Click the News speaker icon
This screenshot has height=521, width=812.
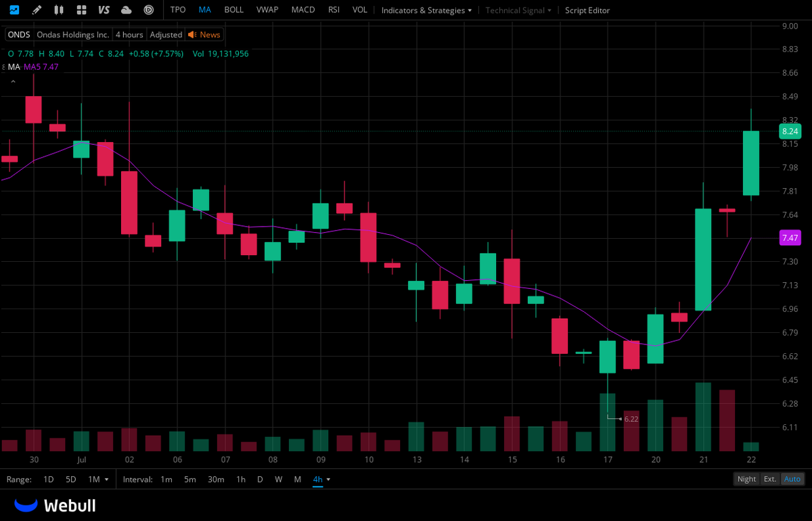point(191,35)
